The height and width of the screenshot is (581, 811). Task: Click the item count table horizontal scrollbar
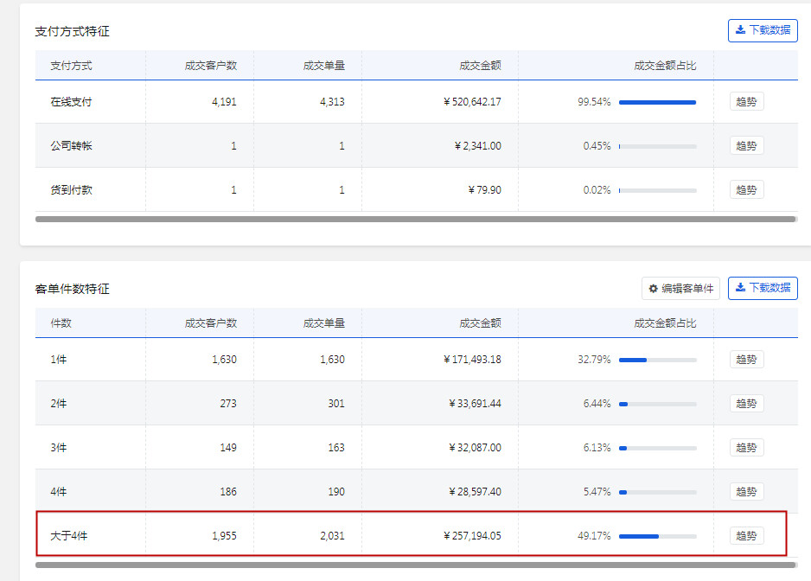coord(415,565)
